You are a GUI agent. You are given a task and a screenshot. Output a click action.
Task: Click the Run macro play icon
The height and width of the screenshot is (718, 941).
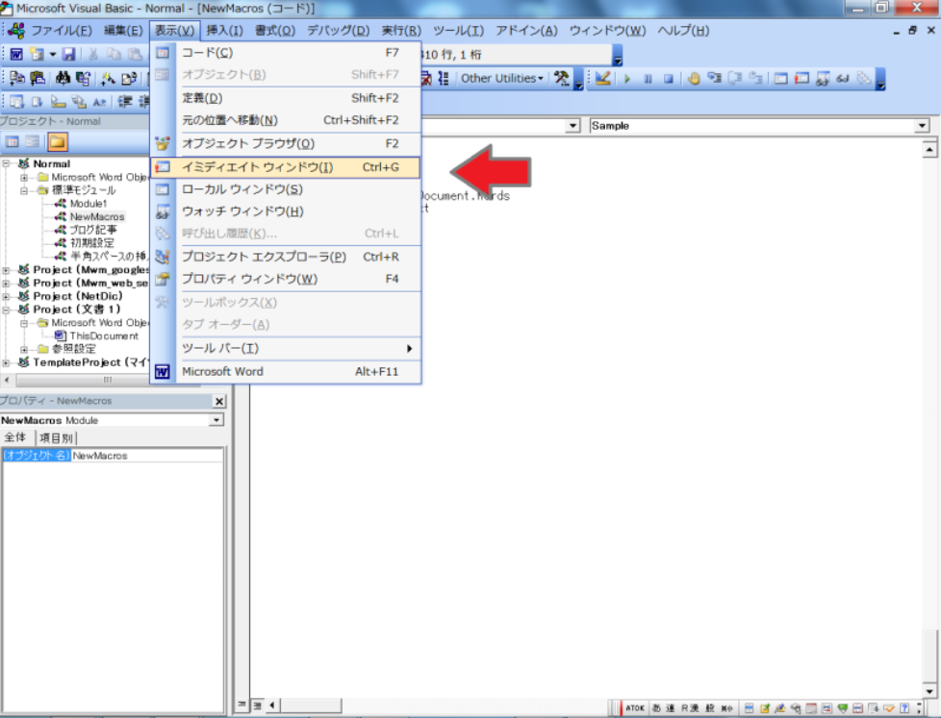point(627,79)
